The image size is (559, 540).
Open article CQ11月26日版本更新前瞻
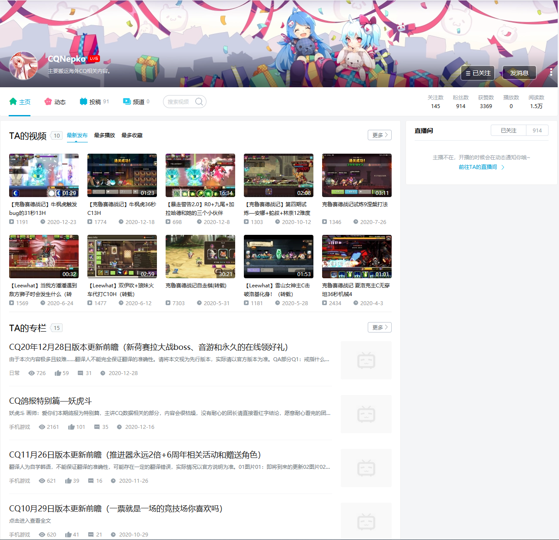[135, 454]
